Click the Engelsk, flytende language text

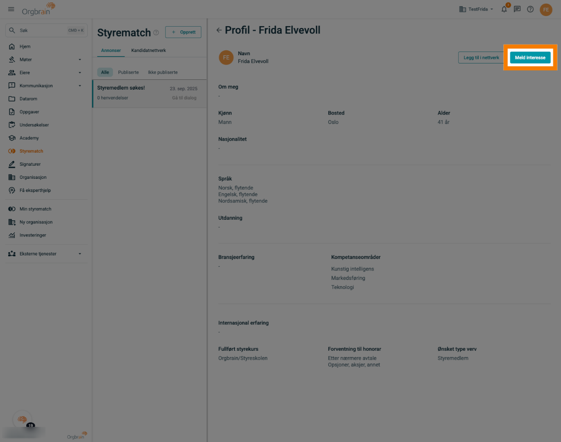pyautogui.click(x=238, y=195)
